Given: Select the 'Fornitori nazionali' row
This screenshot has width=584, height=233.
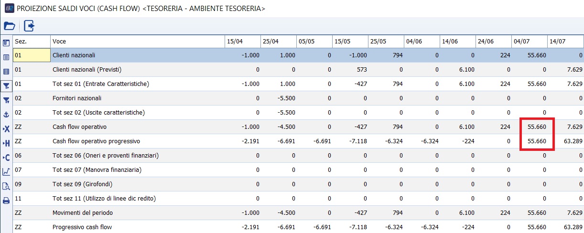Looking at the screenshot, I should [77, 98].
